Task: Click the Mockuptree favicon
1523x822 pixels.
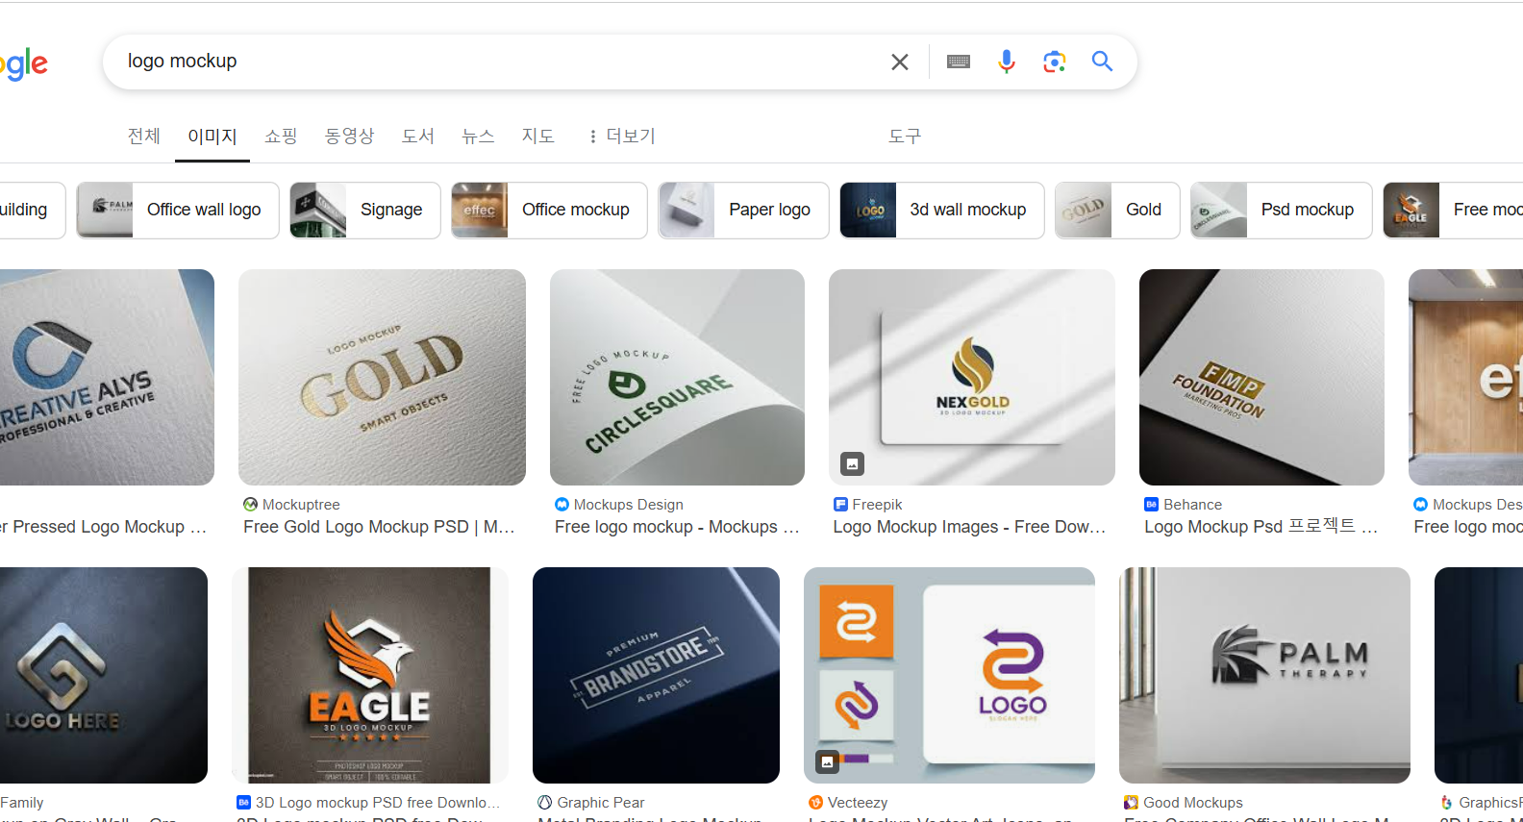Action: (250, 504)
